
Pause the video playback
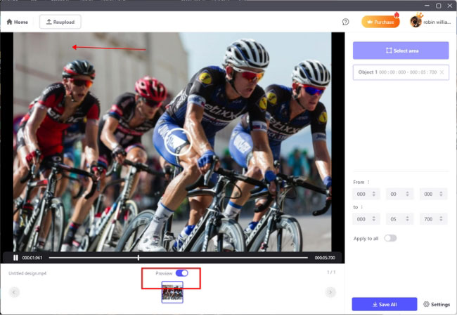click(x=15, y=258)
